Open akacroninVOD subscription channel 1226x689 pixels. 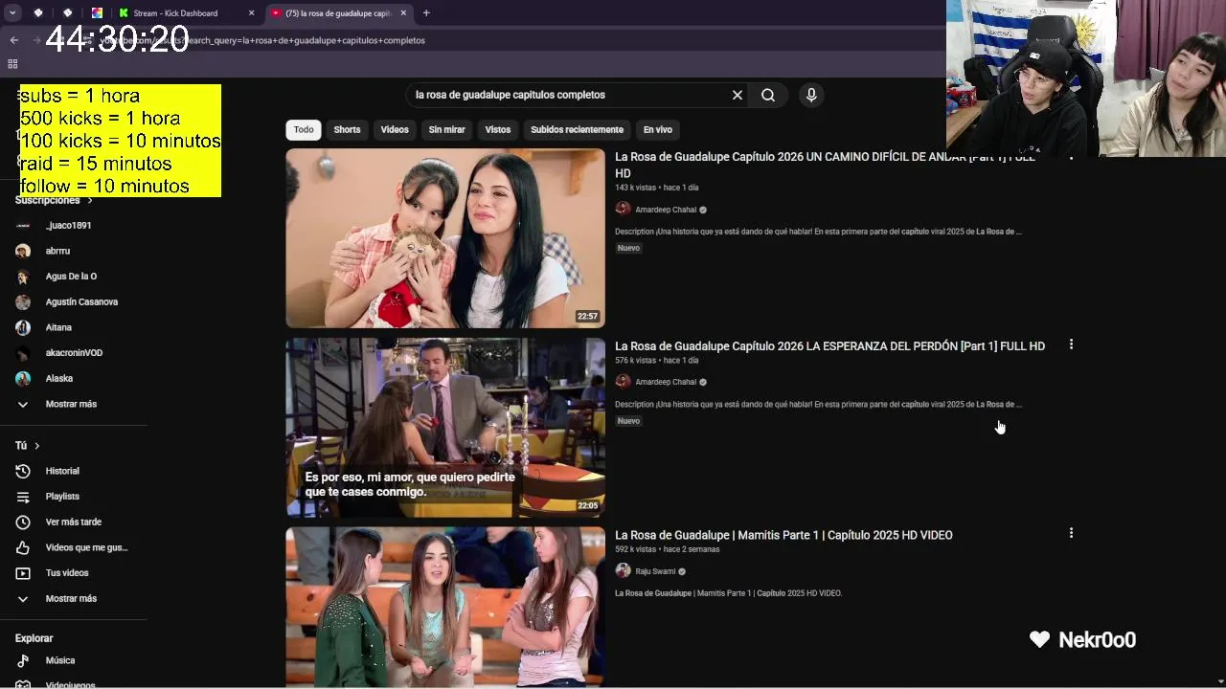74,353
